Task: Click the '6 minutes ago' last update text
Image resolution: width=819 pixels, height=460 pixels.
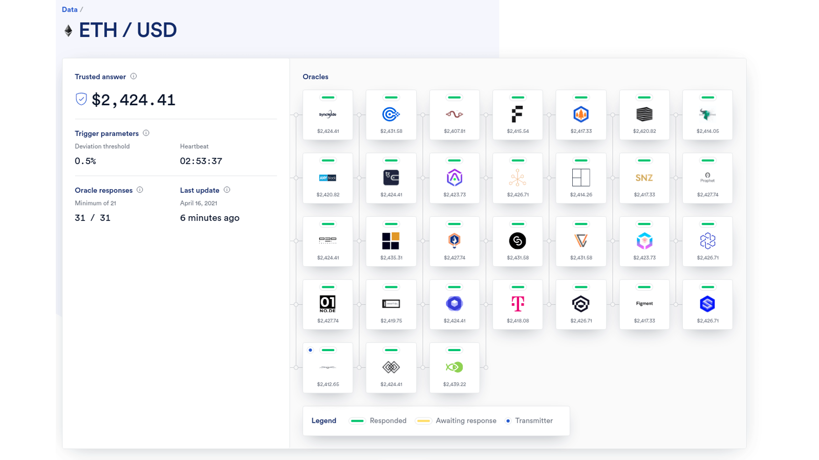Action: tap(210, 218)
